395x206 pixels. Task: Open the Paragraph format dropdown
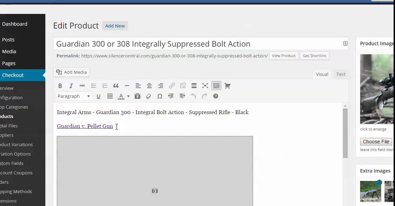click(x=74, y=96)
